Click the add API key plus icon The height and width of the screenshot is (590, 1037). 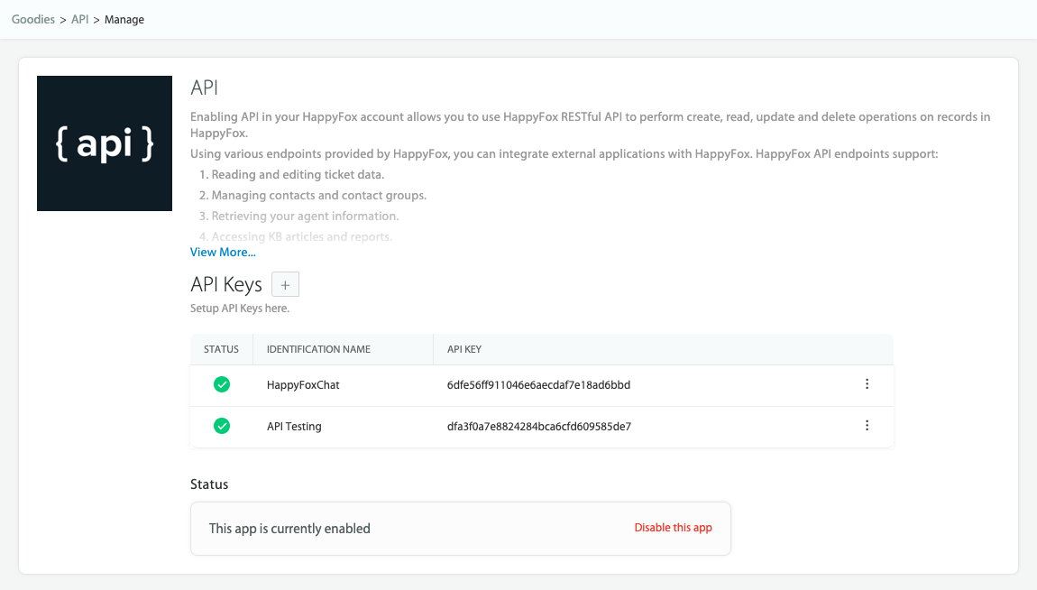(285, 284)
